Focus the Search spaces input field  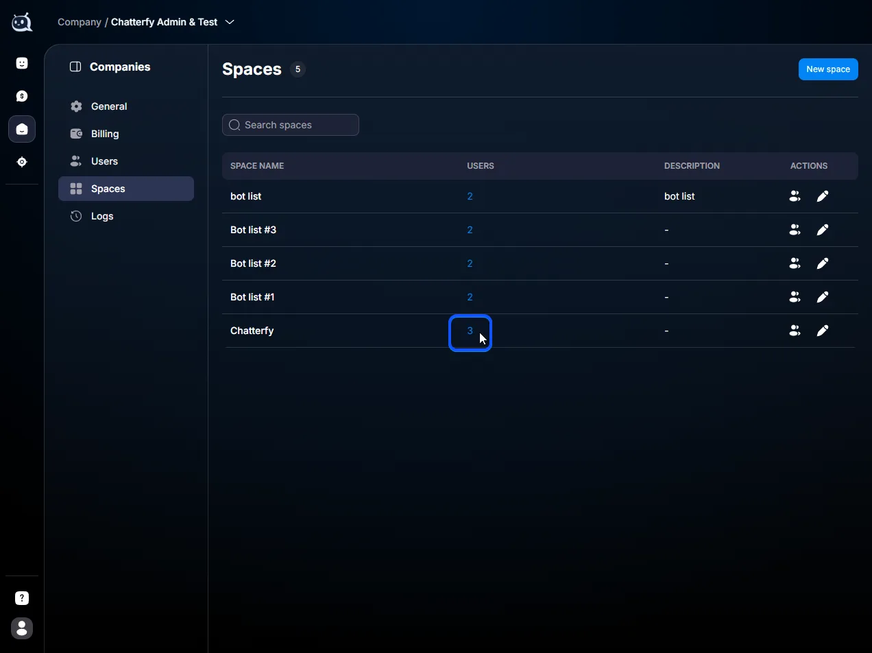coord(291,125)
